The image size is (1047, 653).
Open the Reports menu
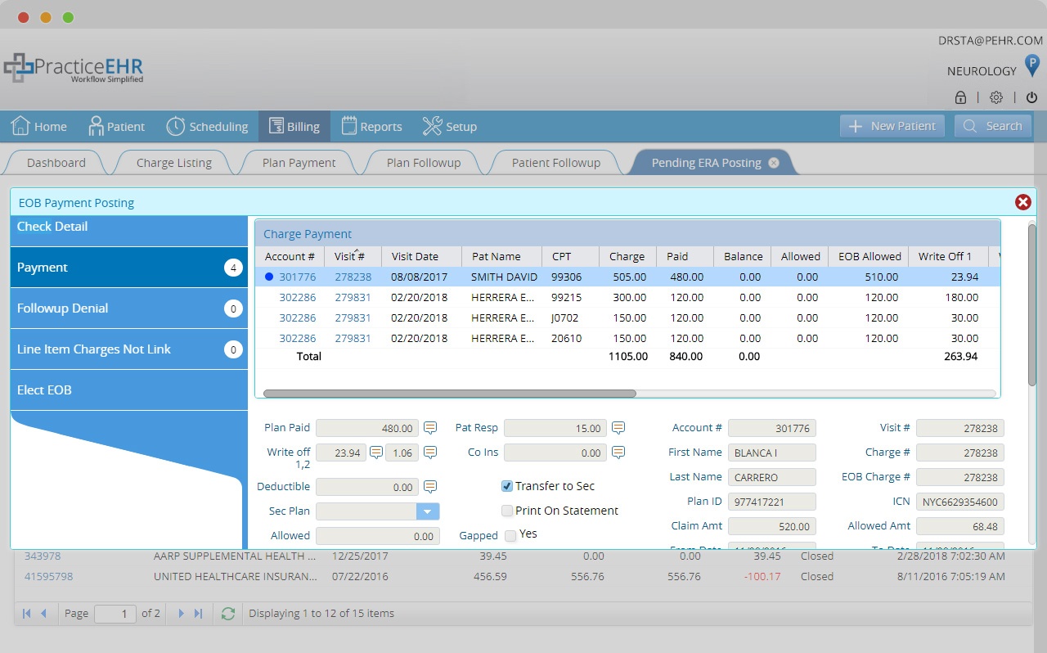(371, 127)
